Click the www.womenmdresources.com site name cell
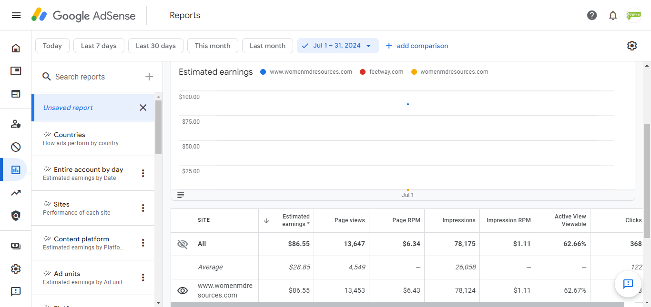Viewport: 651px width, 307px height. [225, 290]
